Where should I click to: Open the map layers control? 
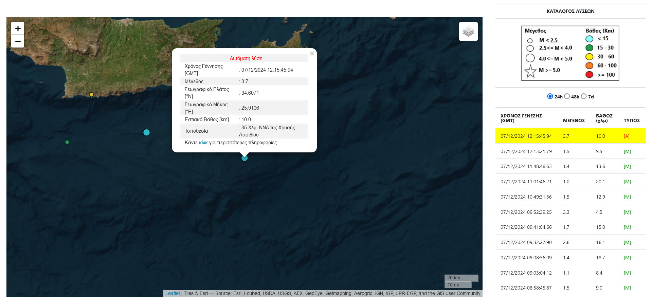click(468, 32)
